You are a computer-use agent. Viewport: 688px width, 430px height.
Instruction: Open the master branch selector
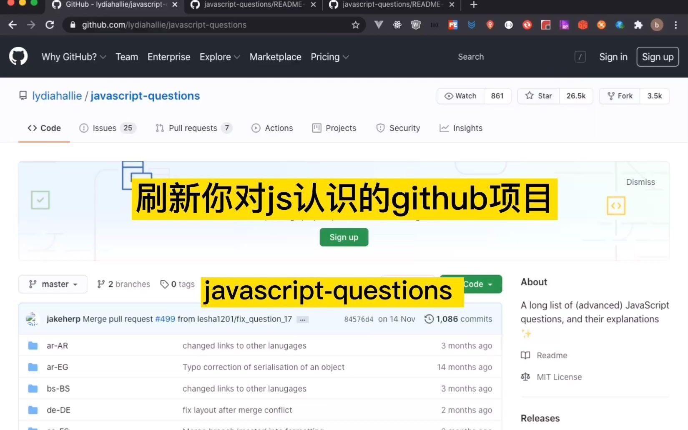click(53, 284)
